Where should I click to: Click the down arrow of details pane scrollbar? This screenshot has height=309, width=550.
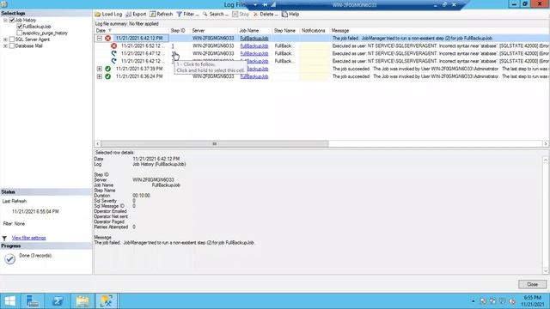546,270
